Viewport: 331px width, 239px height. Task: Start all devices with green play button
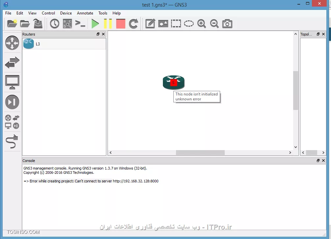click(x=95, y=24)
